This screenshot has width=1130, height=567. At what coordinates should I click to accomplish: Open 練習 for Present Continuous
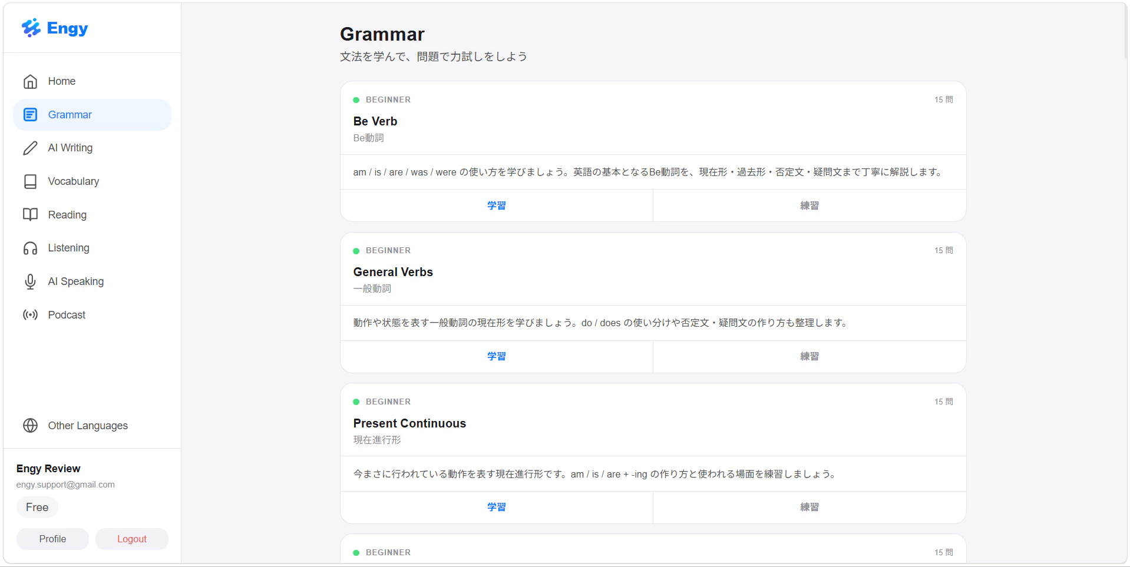click(809, 507)
